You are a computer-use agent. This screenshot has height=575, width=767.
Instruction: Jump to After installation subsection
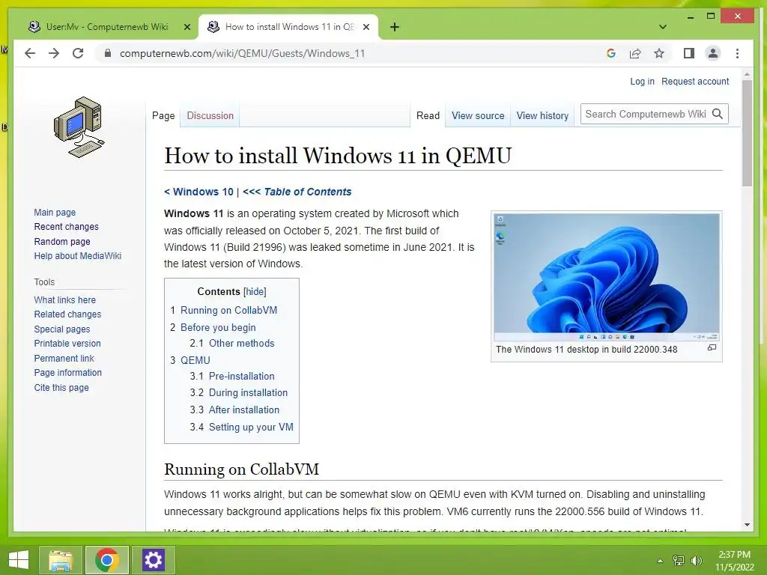click(244, 410)
